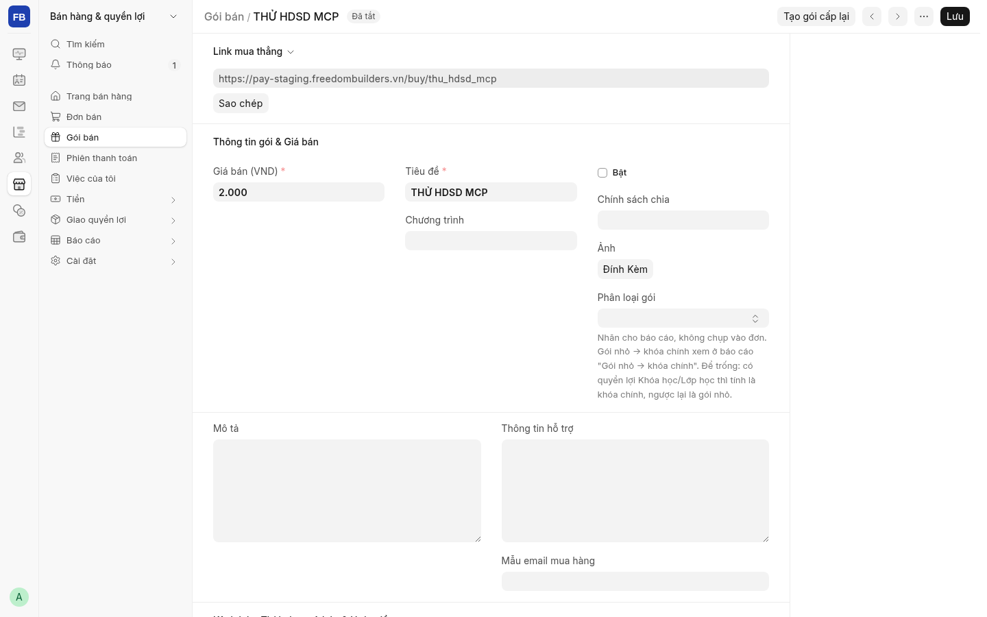This screenshot has width=987, height=617.
Task: Click the Giá bán (VND) input field
Action: (x=299, y=192)
